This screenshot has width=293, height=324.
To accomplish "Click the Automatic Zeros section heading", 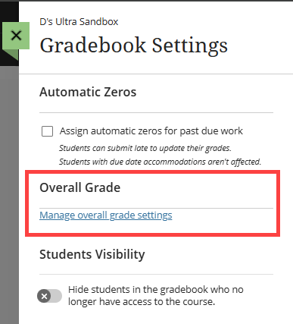I will pyautogui.click(x=88, y=92).
